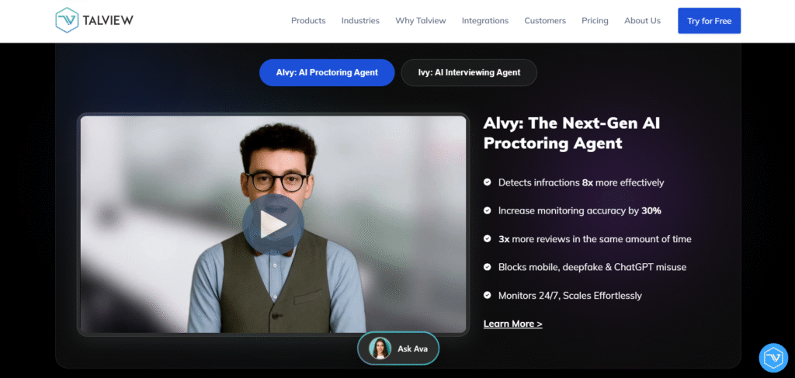The height and width of the screenshot is (378, 795).
Task: Select the Alvy: AI Proctoring Agent tab
Action: (x=327, y=72)
